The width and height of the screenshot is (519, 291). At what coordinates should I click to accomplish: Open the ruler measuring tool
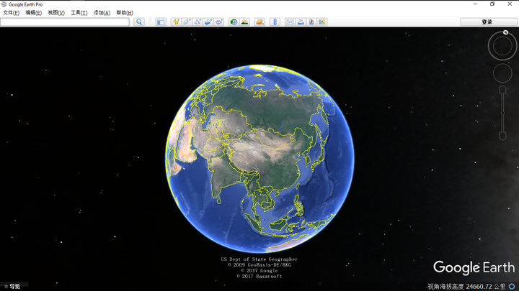point(275,22)
